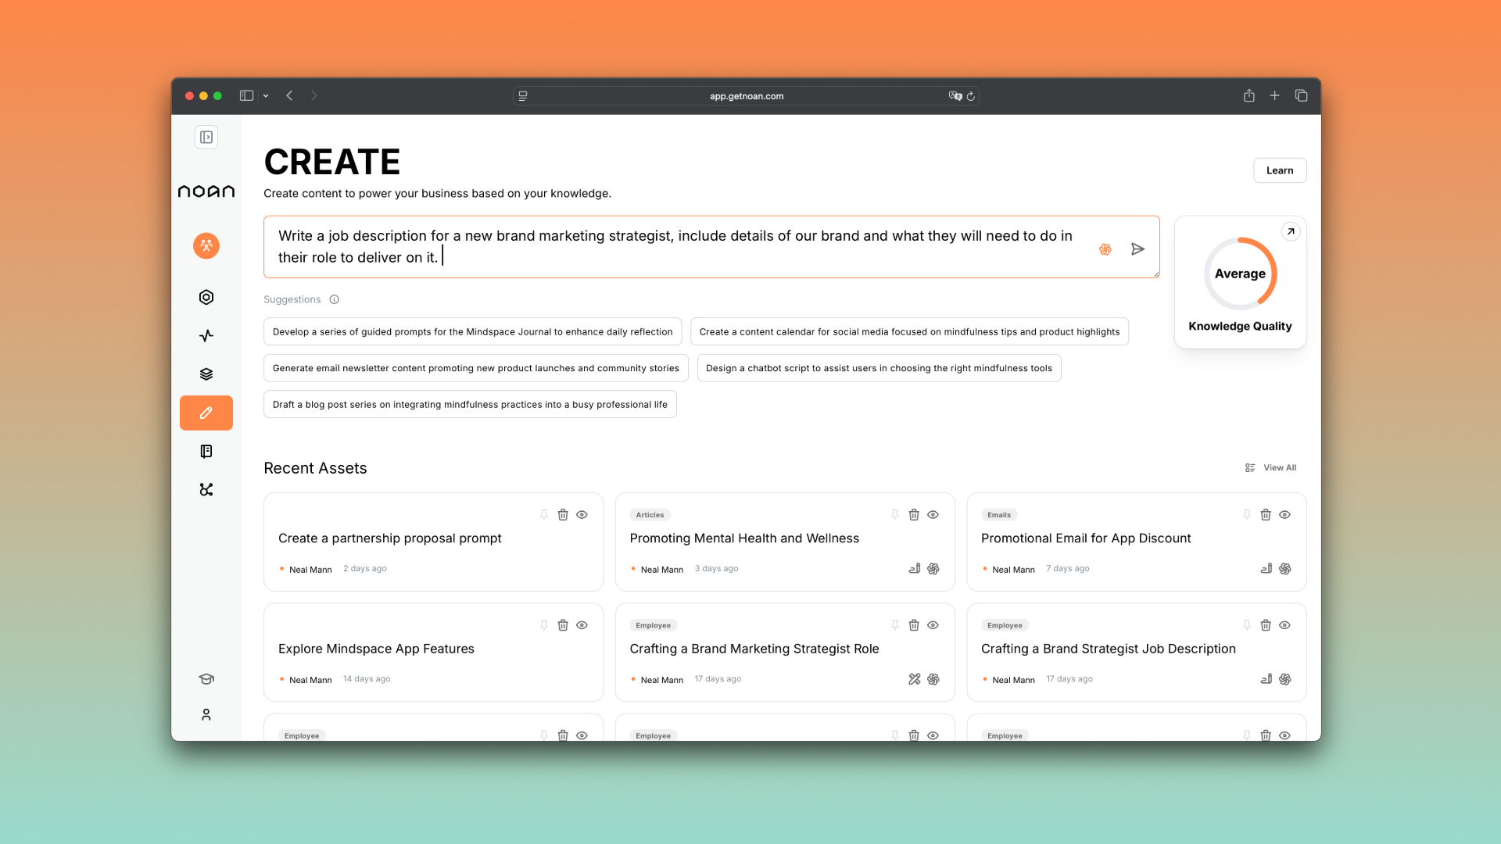Click the Safari forward navigation arrow
This screenshot has width=1501, height=844.
point(314,95)
